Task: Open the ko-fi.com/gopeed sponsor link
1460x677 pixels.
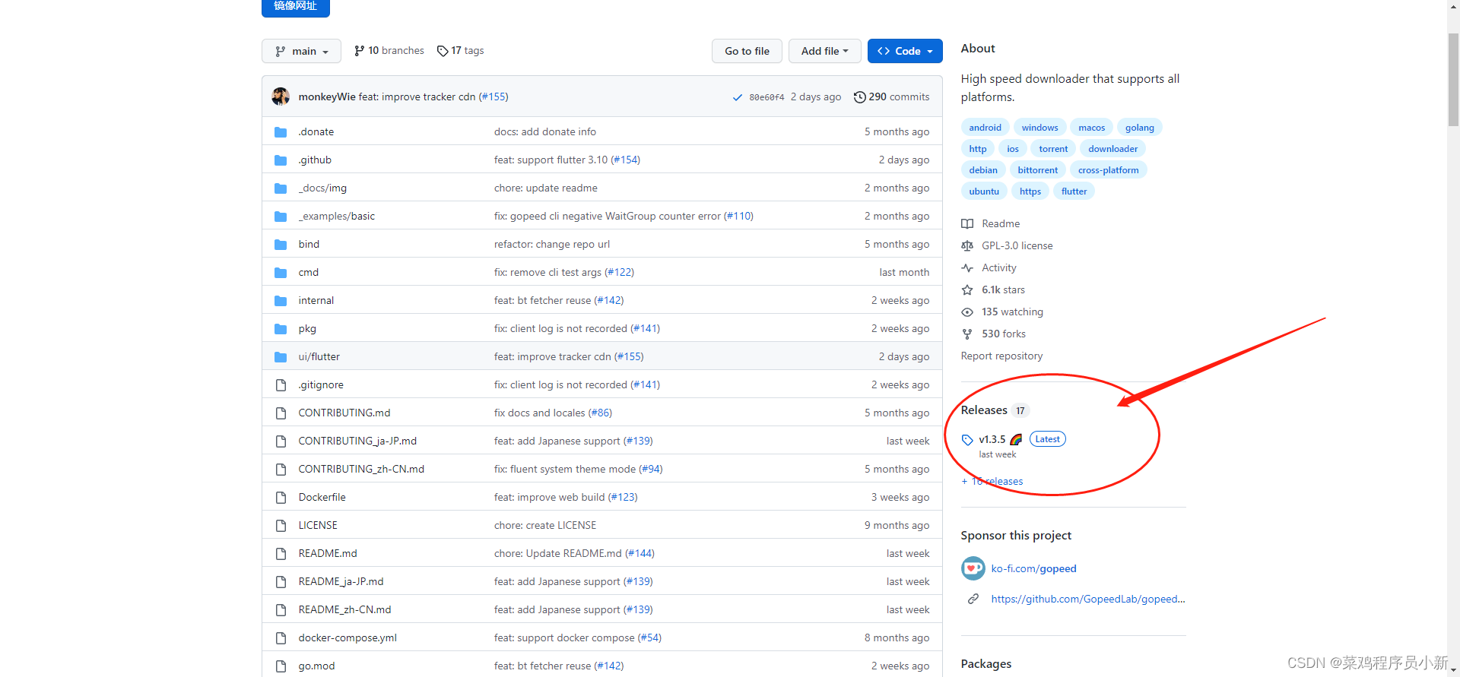Action: click(1033, 568)
